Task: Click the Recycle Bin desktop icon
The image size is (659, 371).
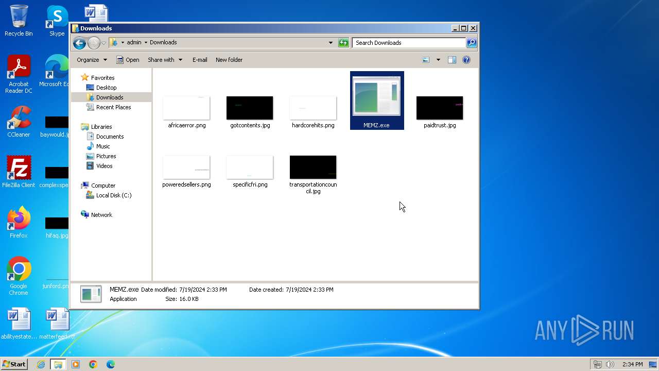Action: point(19,21)
